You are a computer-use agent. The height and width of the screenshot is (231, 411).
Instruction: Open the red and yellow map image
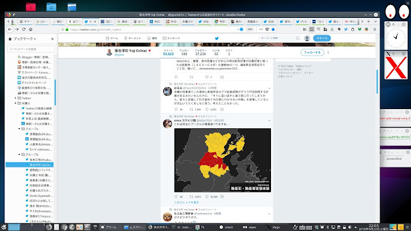point(223,160)
